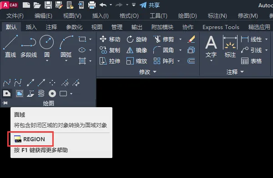Click the Save icon in quick access toolbar

(48, 5)
